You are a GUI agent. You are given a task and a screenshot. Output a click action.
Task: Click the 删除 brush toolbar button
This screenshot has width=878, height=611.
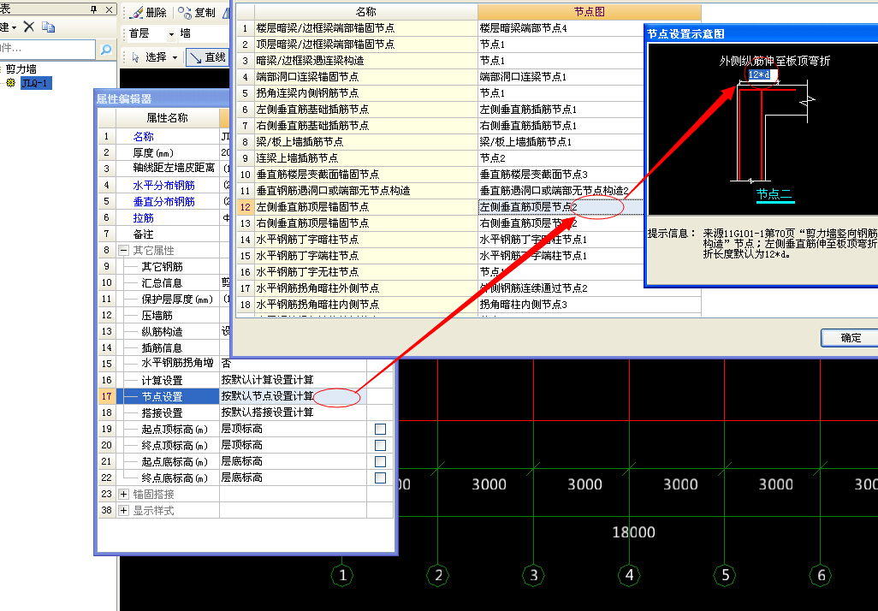tap(147, 12)
